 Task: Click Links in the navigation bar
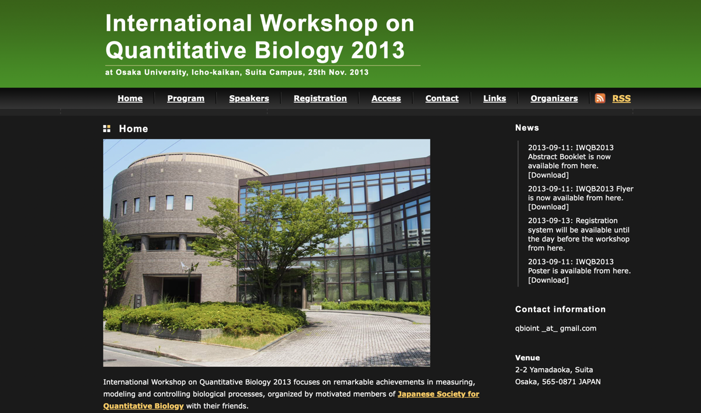tap(494, 98)
